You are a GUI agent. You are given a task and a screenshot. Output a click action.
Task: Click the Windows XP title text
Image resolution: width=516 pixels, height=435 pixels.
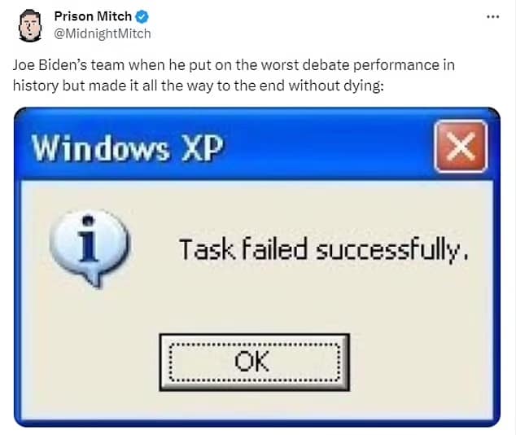(x=127, y=147)
